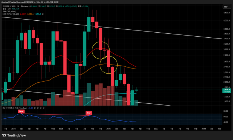Click the 1,635.0 price axis label
Screen dimensions: 233x140
[226, 102]
